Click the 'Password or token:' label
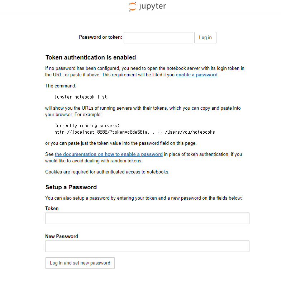281x286 pixels. click(x=101, y=37)
